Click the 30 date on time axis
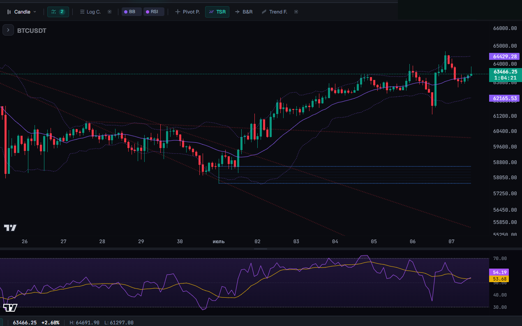 tap(180, 242)
